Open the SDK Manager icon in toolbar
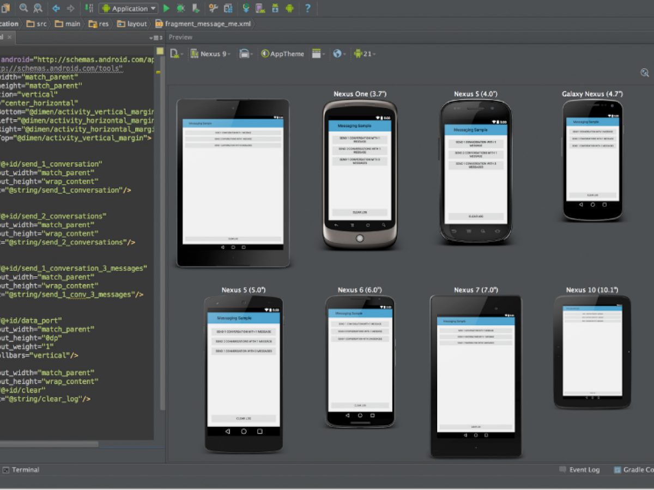 [275, 8]
